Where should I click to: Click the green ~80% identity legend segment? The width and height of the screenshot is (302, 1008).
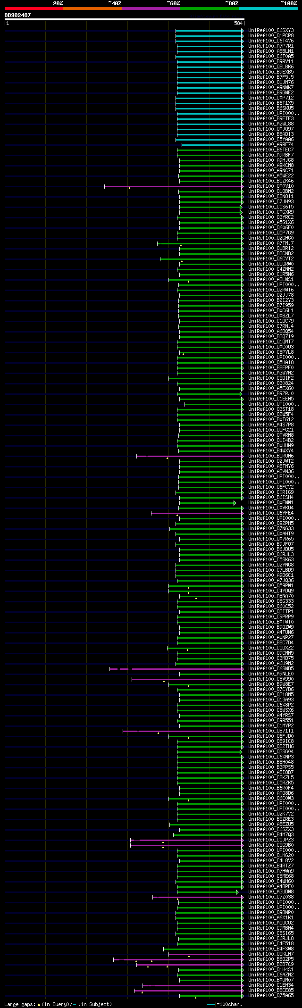click(210, 8)
